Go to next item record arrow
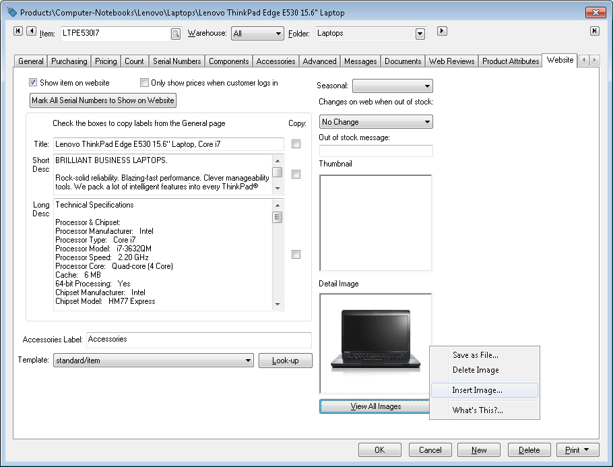 (x=442, y=30)
